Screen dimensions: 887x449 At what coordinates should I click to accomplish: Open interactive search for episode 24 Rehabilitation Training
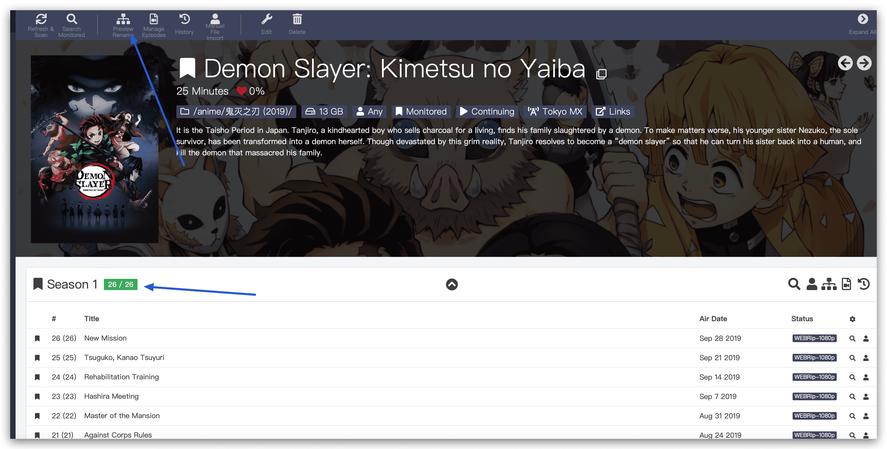coord(866,377)
